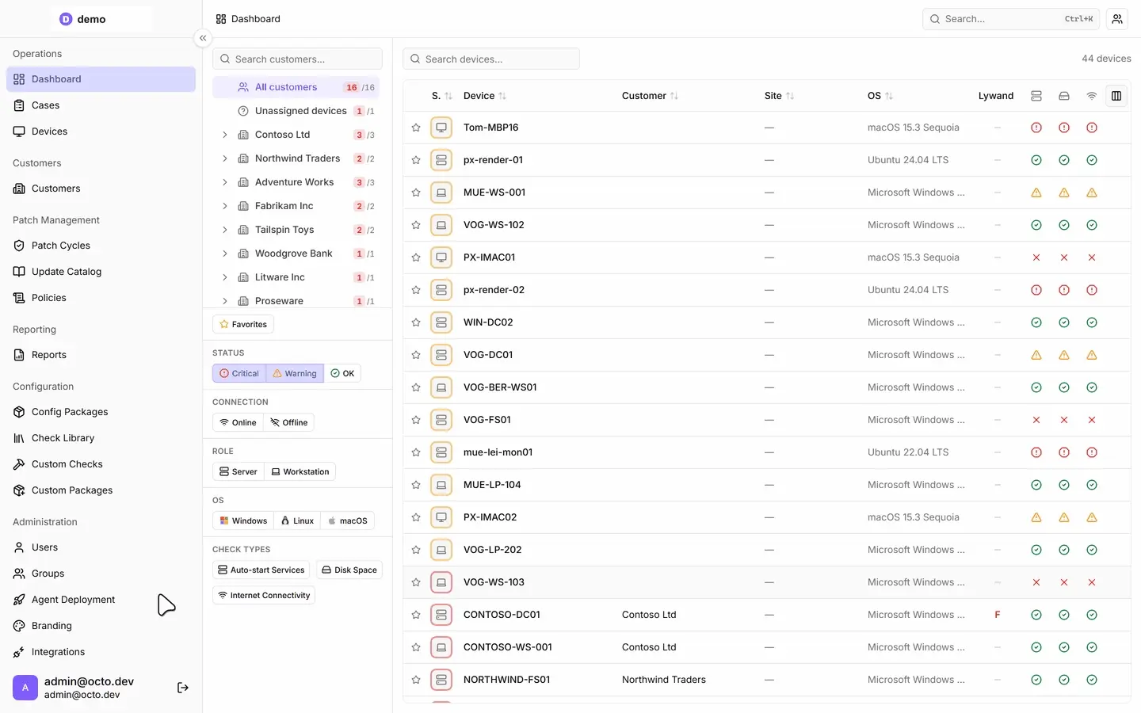Click the disk column header icon

point(1064,96)
